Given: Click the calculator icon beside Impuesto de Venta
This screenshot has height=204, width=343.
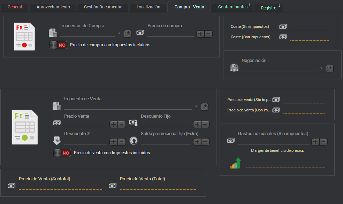Looking at the screenshot, I should pyautogui.click(x=56, y=106).
